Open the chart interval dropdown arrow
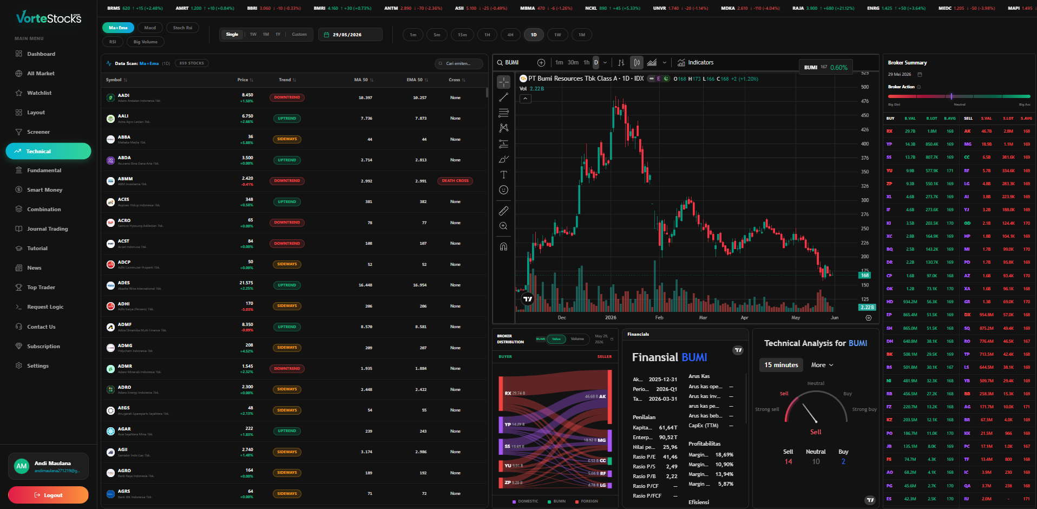The width and height of the screenshot is (1037, 509). click(x=605, y=63)
